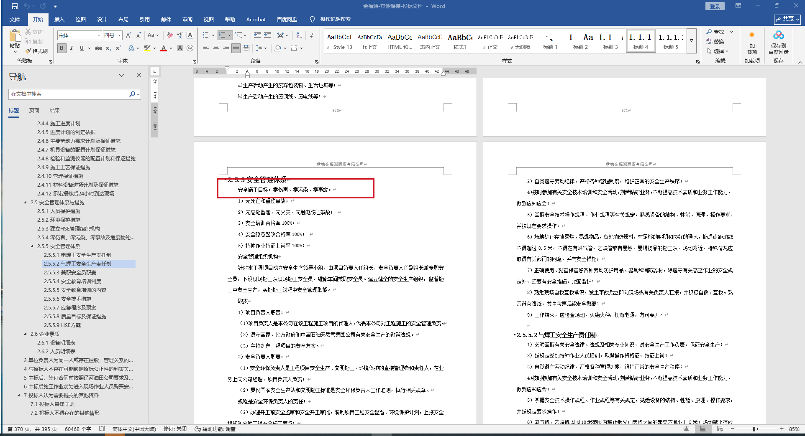Click the Replace (替换) button
805x436 pixels.
coord(715,41)
